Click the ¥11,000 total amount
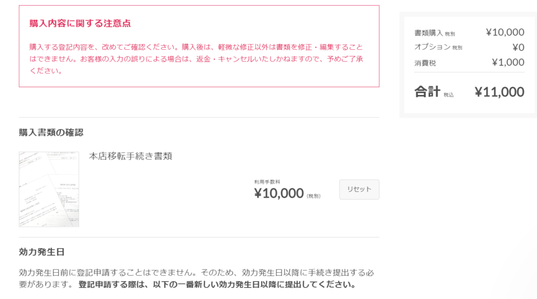The width and height of the screenshot is (537, 299). pos(499,92)
